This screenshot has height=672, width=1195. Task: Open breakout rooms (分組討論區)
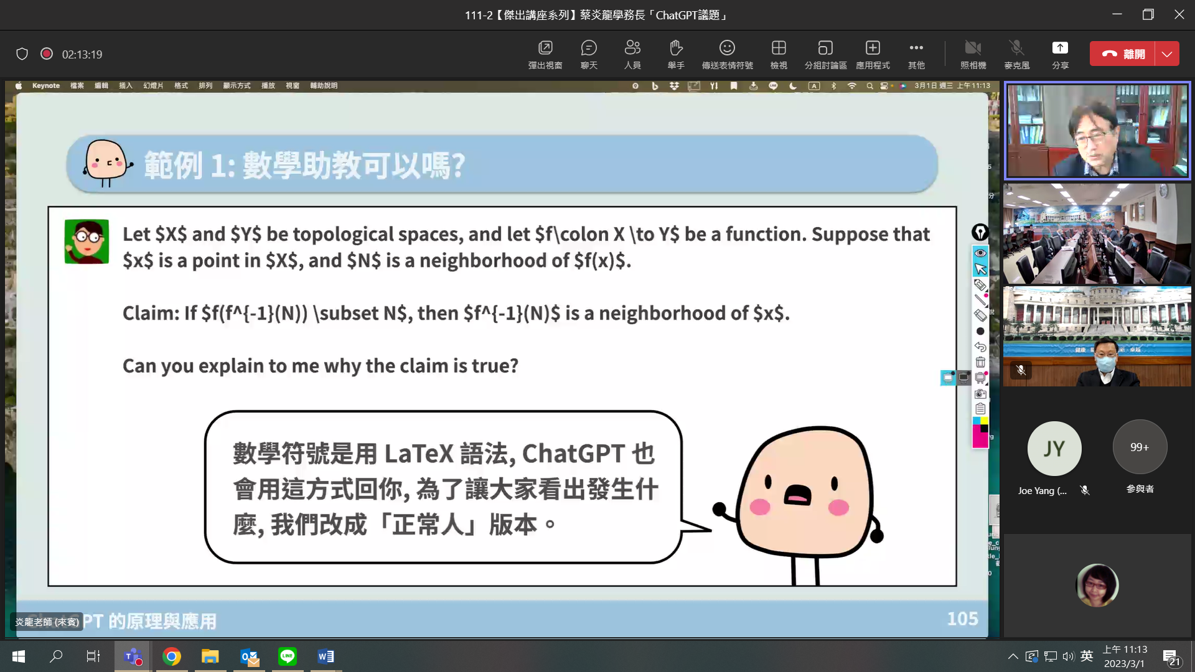(825, 54)
